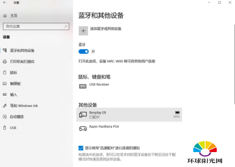The image size is (235, 167).
Task: Click the gamepad icon for Razer Panthera
Action: click(x=83, y=129)
